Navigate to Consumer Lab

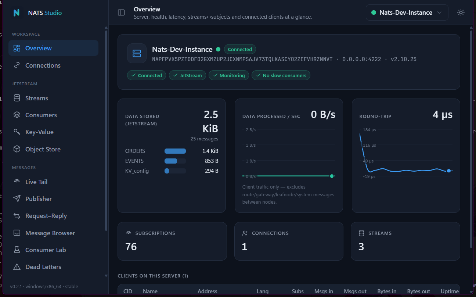(x=53, y=250)
